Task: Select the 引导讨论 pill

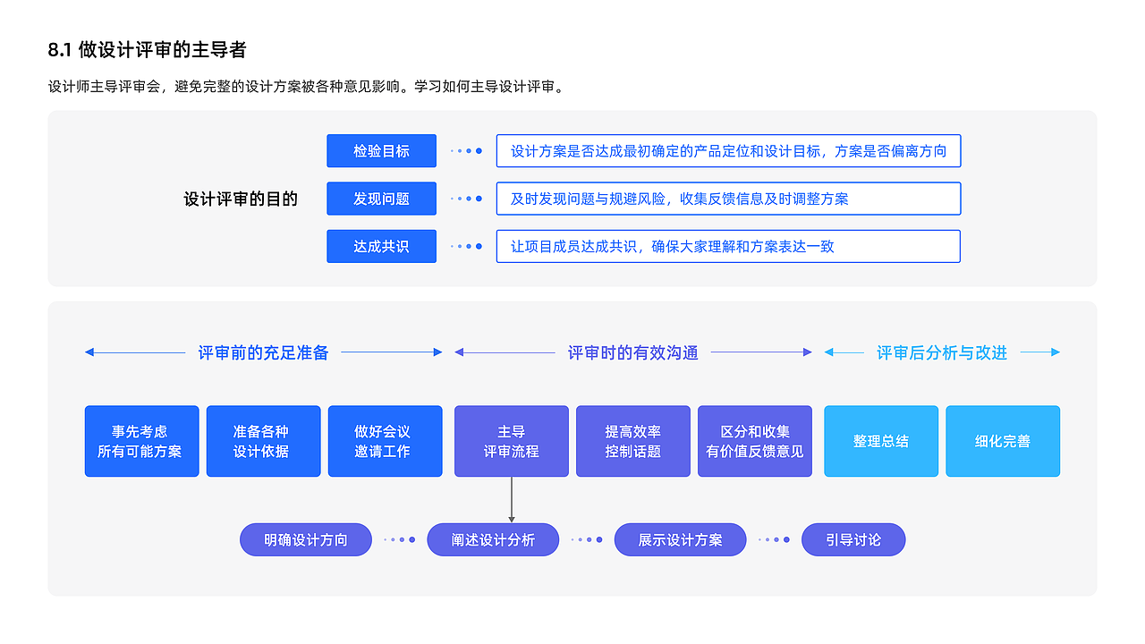Action: (x=853, y=539)
